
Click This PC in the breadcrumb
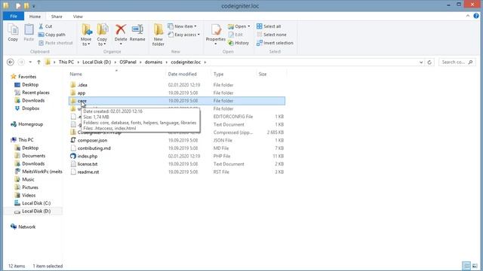point(66,62)
